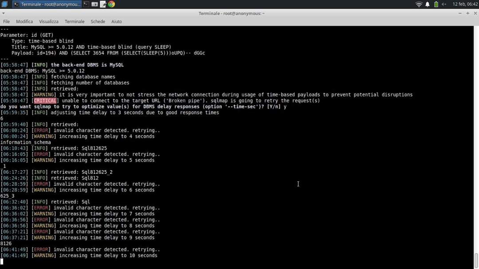This screenshot has width=479, height=269.
Task: Click the highlighted CRITICAL label
Action: (45, 101)
